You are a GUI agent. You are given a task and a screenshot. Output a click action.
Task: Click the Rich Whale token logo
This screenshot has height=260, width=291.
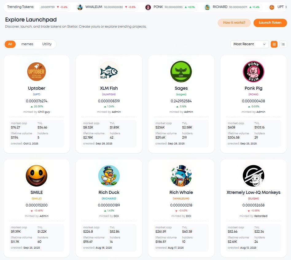tap(181, 175)
